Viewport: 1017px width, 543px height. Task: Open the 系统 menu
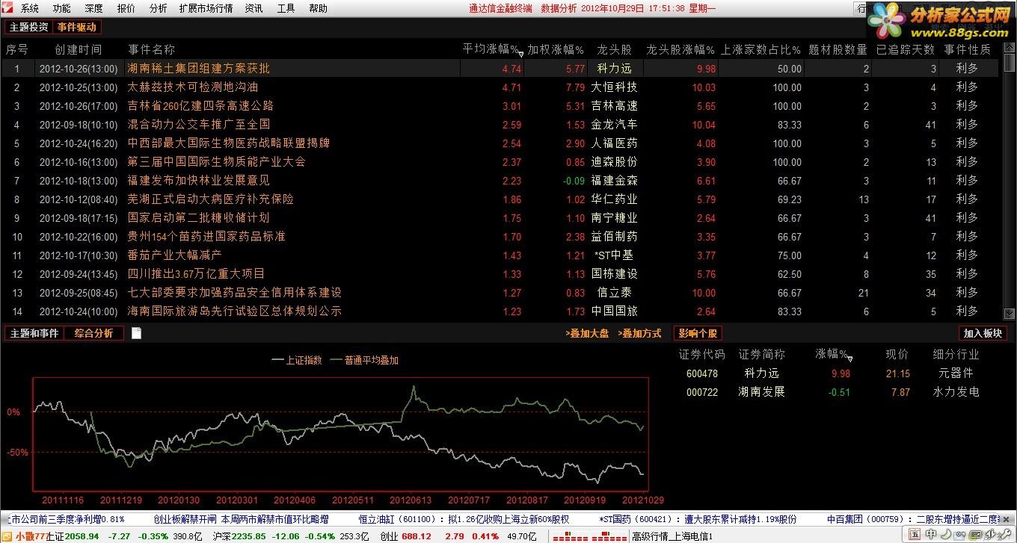30,8
